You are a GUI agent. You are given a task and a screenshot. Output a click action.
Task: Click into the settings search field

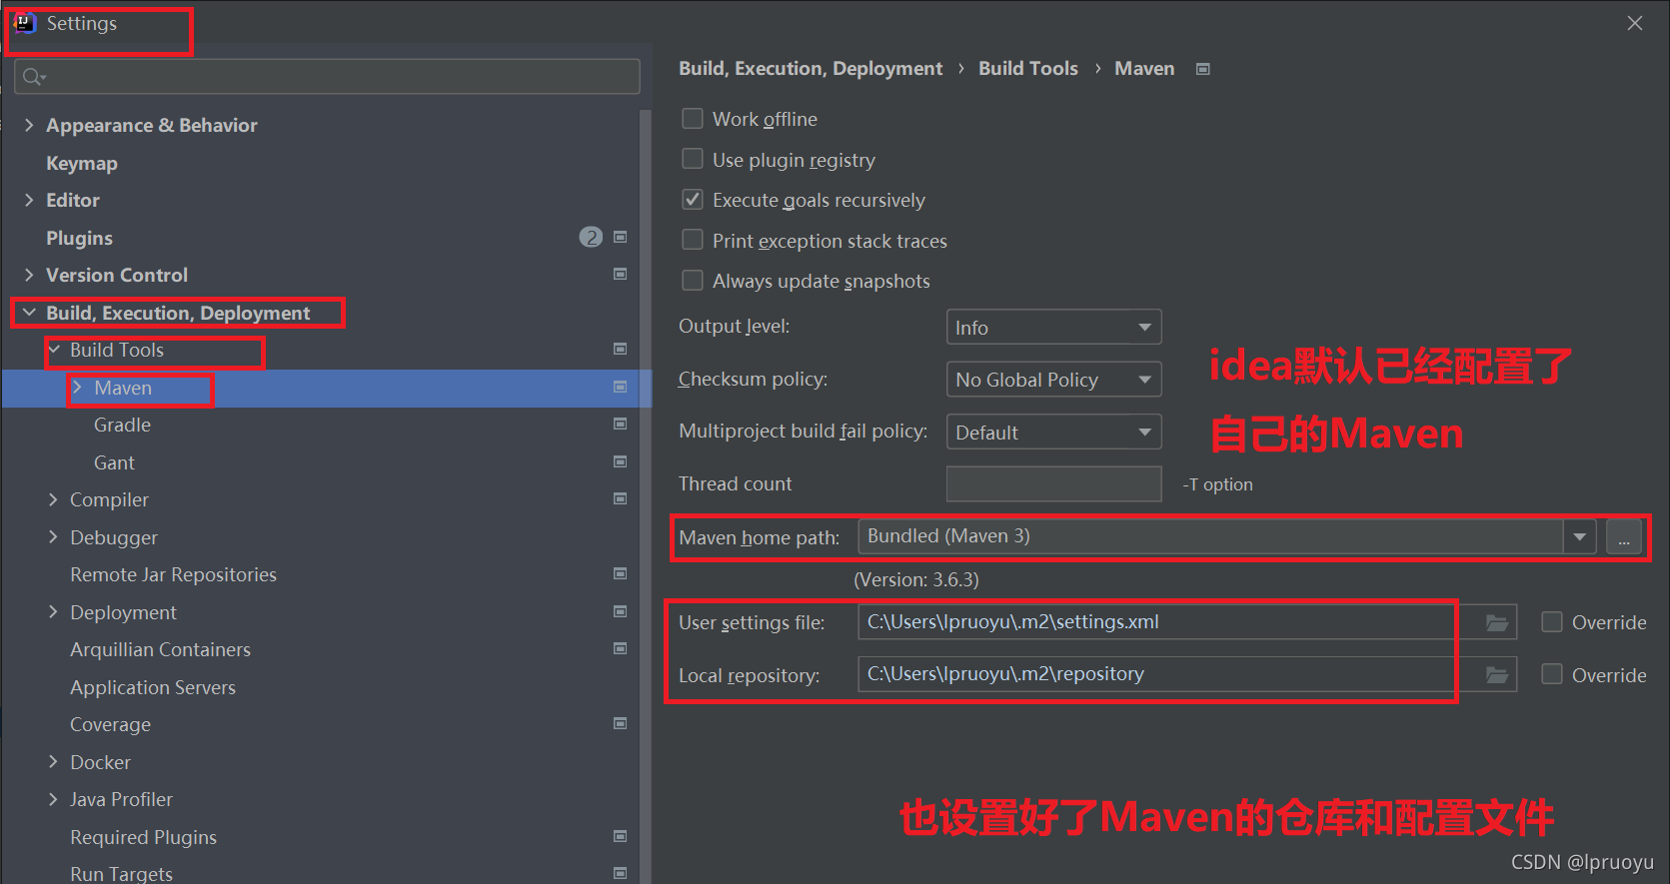click(x=327, y=77)
